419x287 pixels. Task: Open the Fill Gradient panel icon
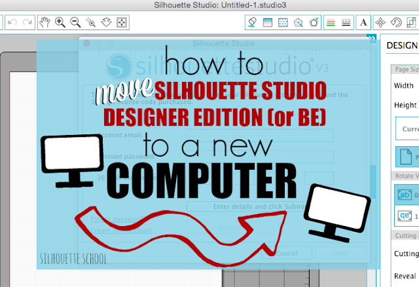point(268,22)
